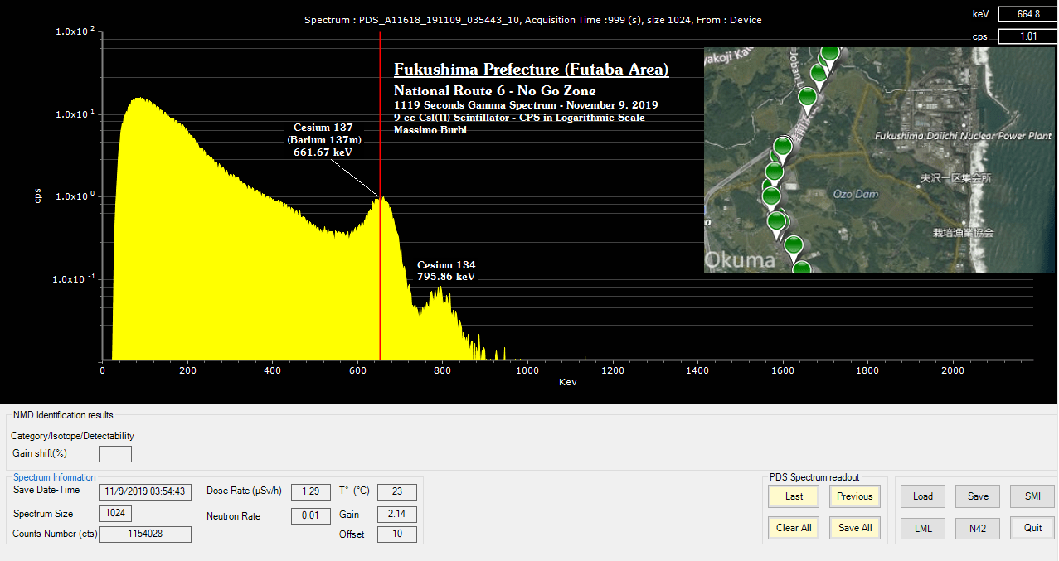
Task: Click Clear All in PDS readout
Action: point(794,528)
